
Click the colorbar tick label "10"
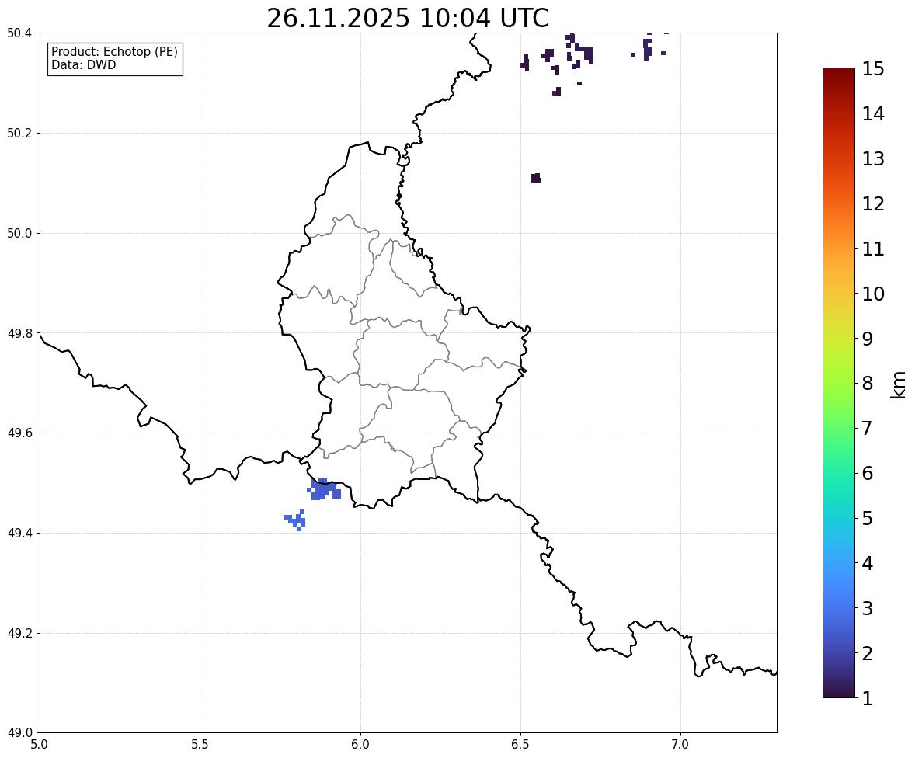coord(873,294)
